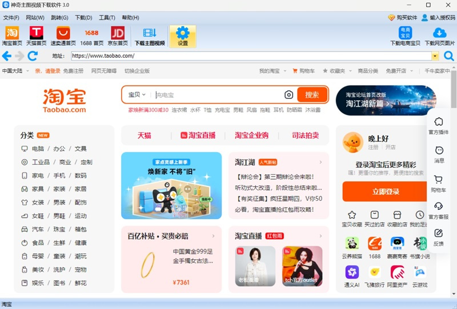Click the URL address input field

coord(251,56)
